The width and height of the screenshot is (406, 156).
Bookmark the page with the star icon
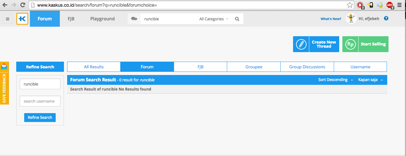(x=350, y=5)
